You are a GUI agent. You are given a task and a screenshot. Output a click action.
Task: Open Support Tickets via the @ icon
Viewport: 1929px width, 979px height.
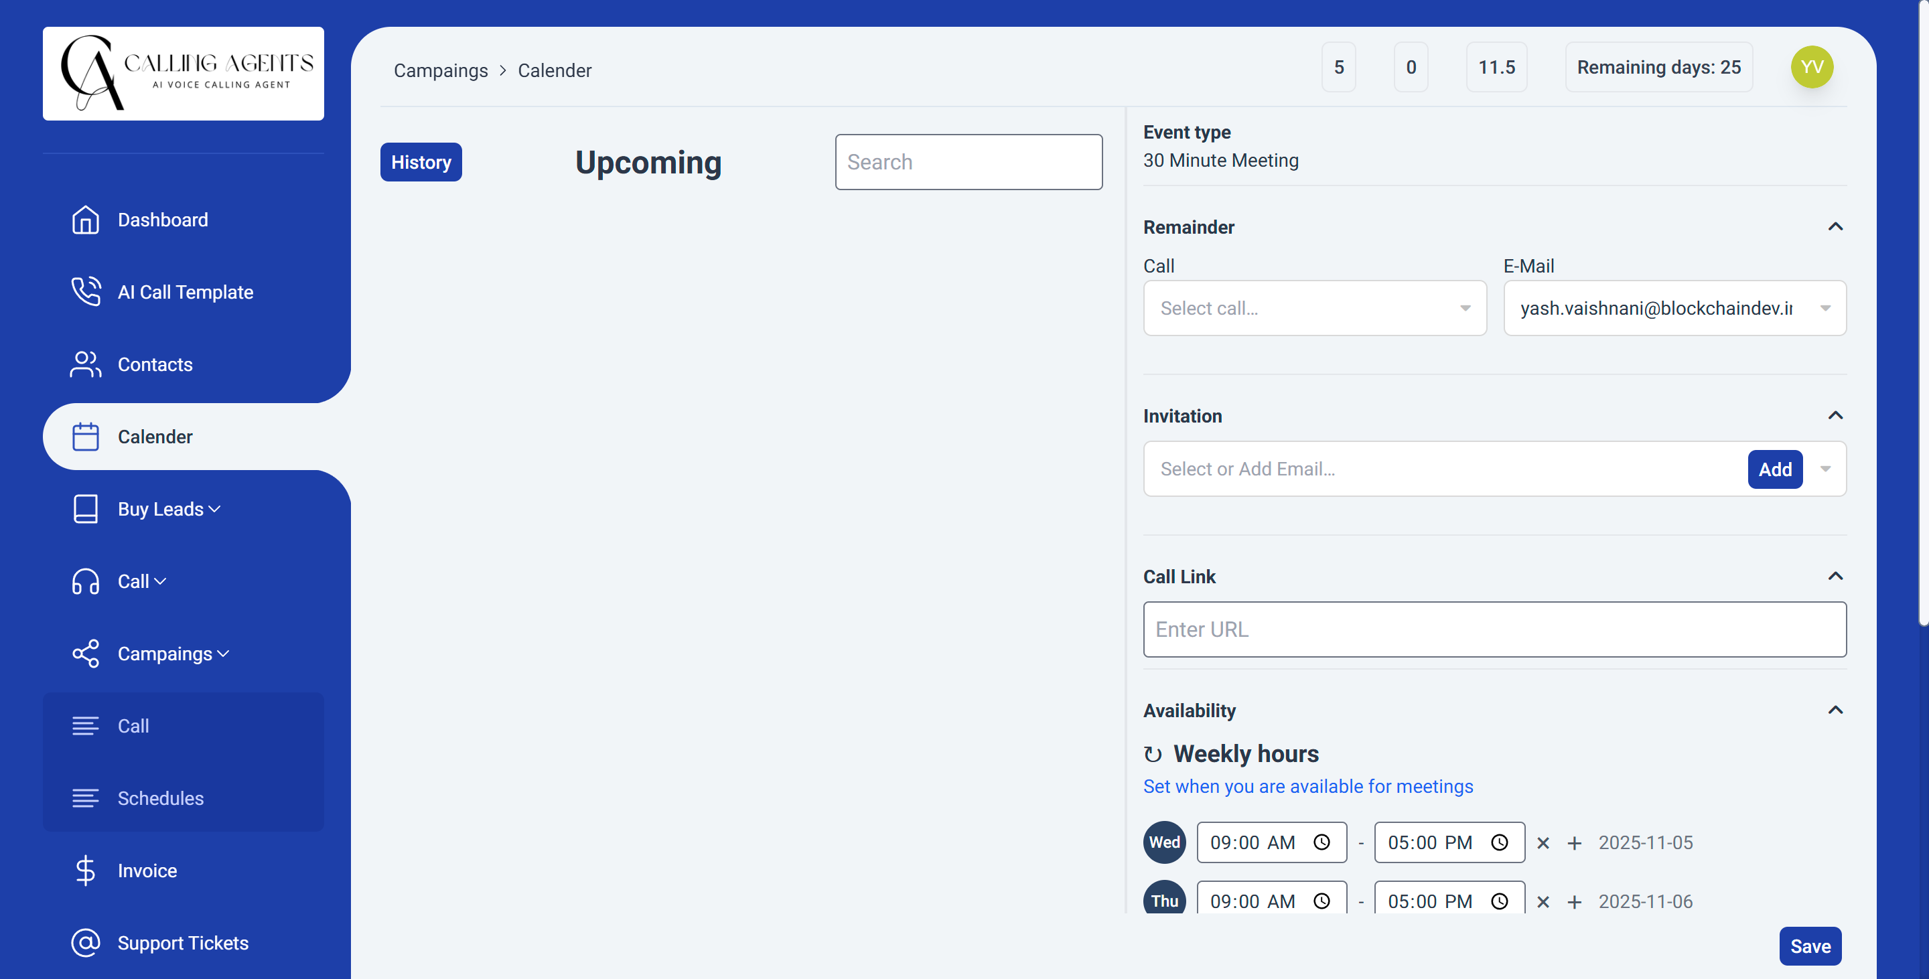(x=84, y=943)
